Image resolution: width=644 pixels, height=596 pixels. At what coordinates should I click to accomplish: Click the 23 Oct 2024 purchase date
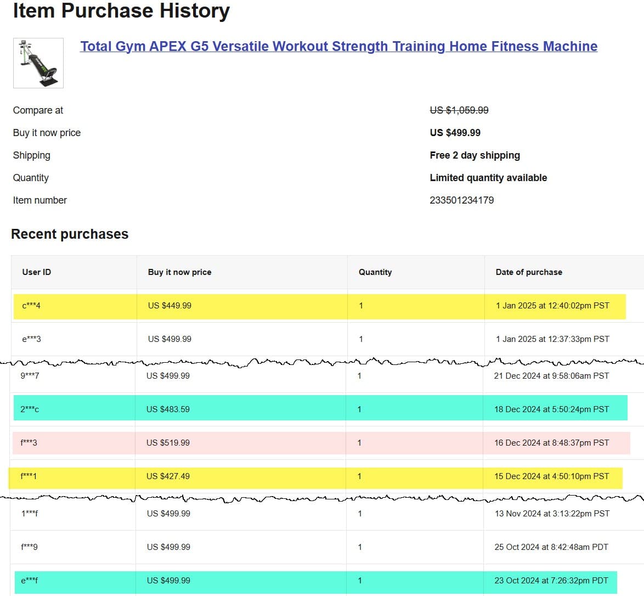551,581
